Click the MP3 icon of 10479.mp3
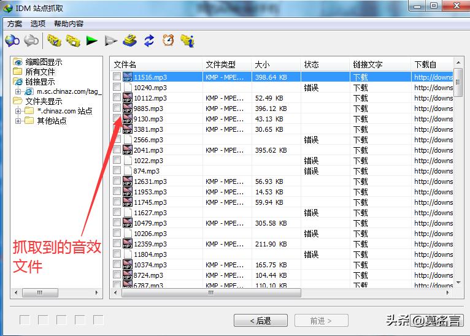The image size is (470, 336). click(x=128, y=223)
